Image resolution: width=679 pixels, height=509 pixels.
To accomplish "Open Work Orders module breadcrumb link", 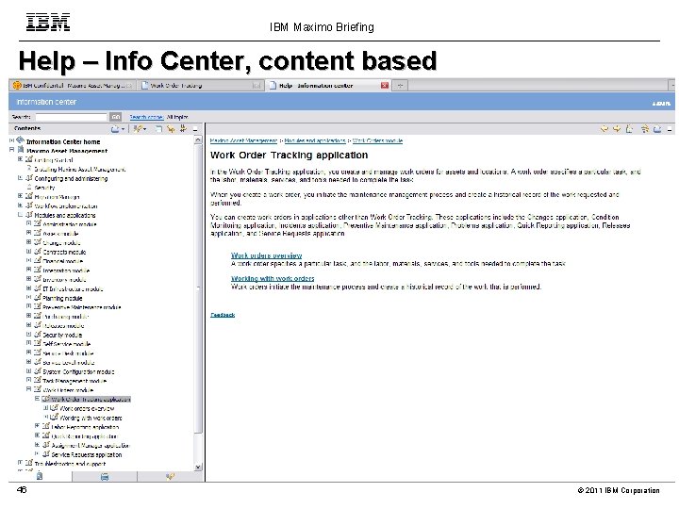I will [x=377, y=140].
